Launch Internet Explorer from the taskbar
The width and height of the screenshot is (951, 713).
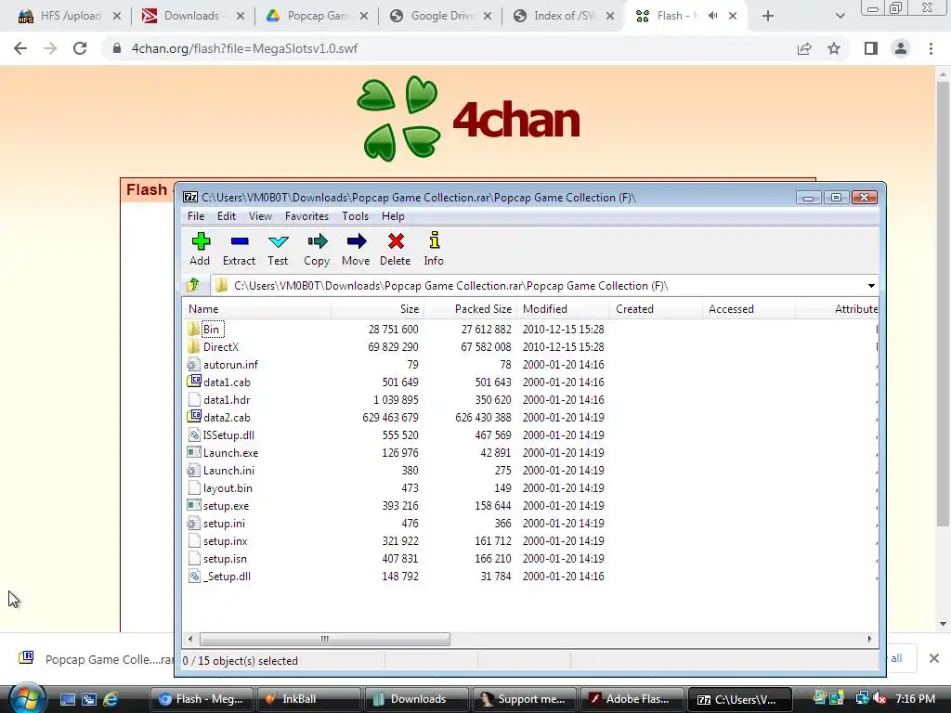[x=111, y=699]
